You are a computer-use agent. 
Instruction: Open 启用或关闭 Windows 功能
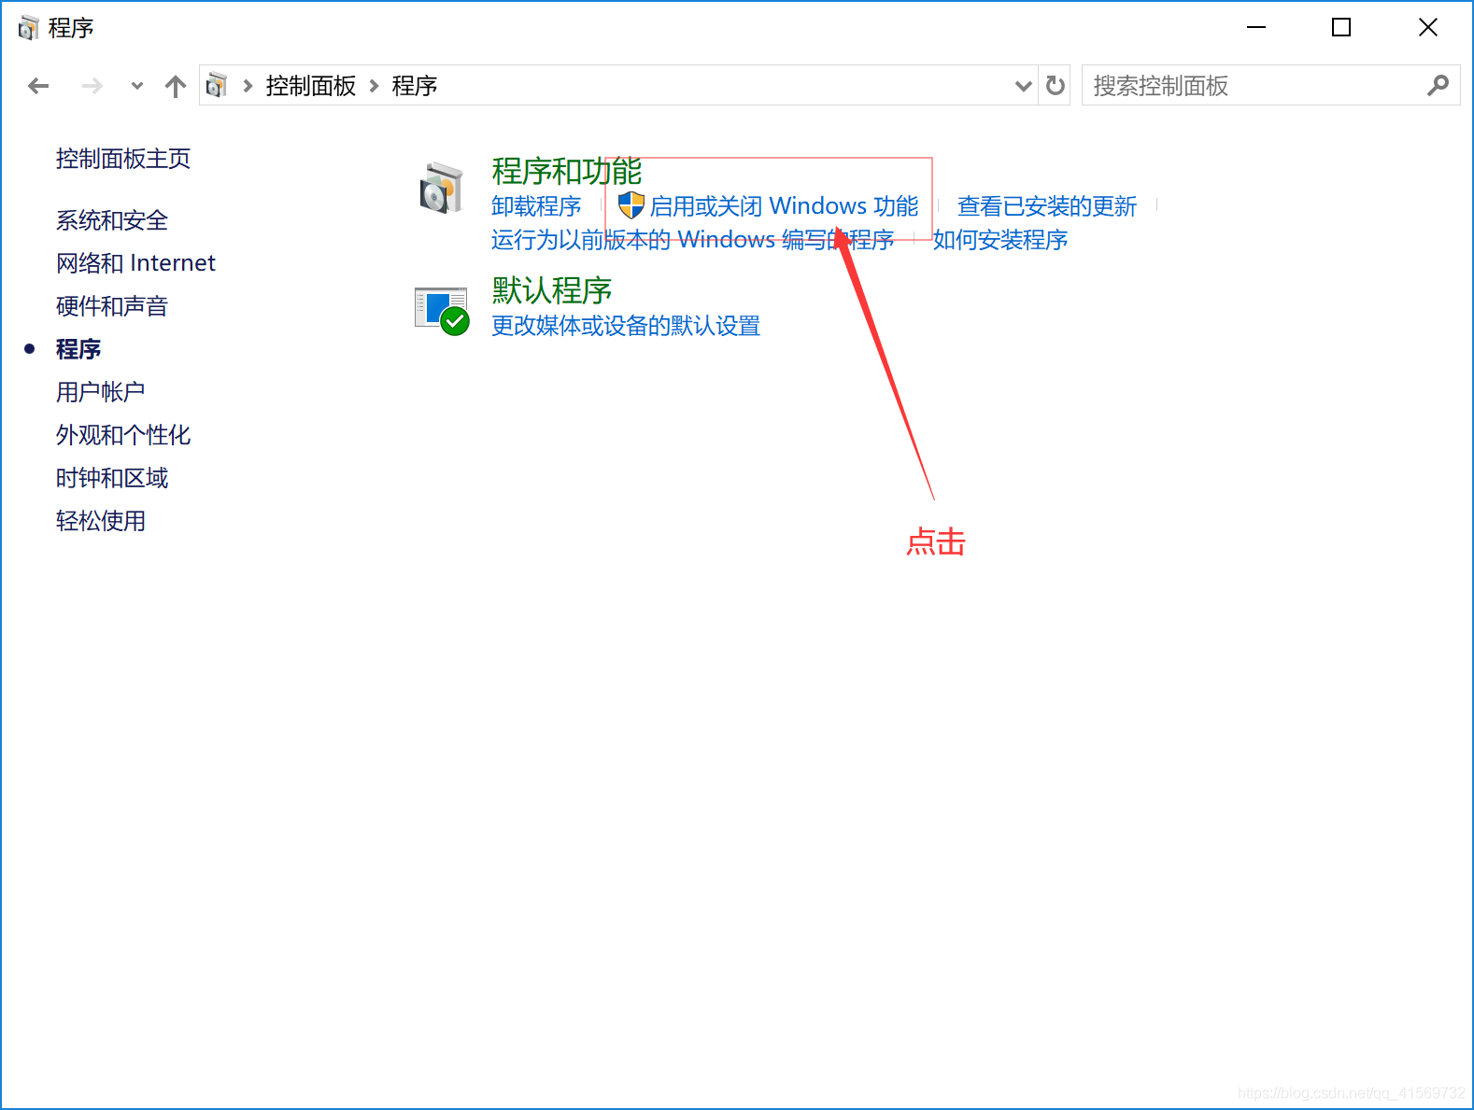point(784,205)
